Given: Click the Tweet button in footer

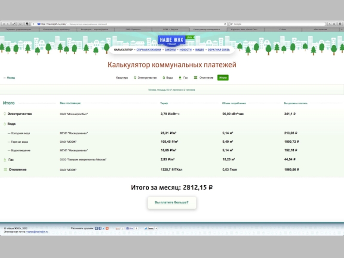Looking at the screenshot, I should (x=149, y=228).
